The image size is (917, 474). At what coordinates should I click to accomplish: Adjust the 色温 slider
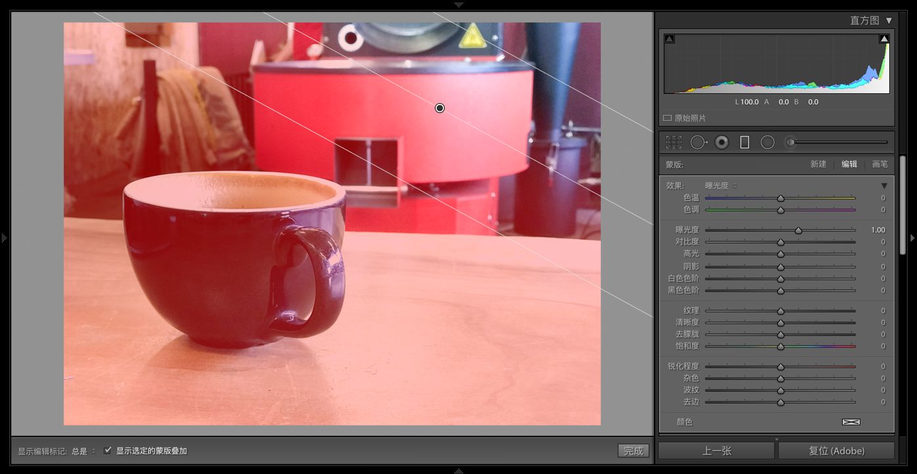point(781,198)
